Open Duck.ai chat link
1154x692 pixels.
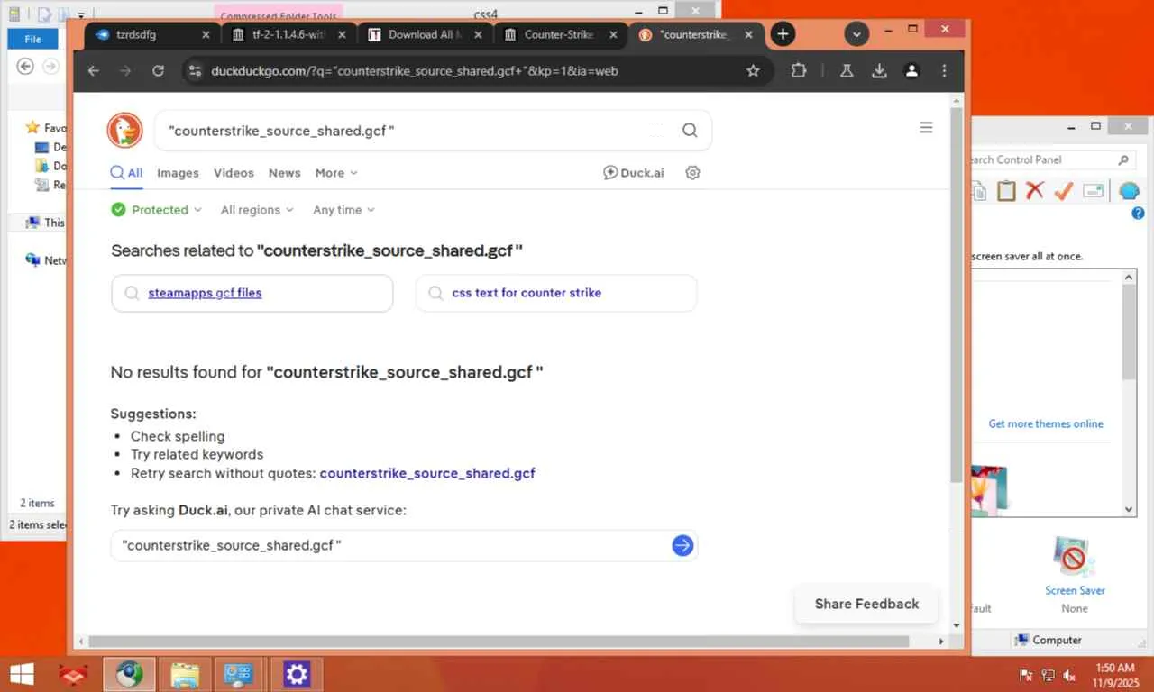[x=633, y=173]
